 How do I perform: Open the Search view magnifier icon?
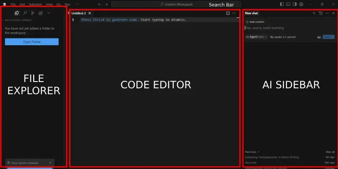click(25, 13)
